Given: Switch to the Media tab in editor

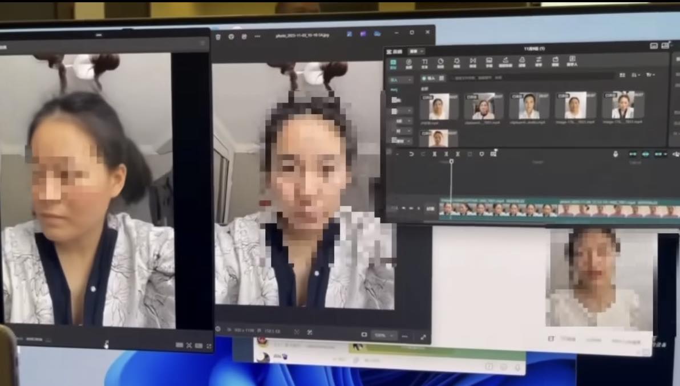Looking at the screenshot, I should pos(394,63).
